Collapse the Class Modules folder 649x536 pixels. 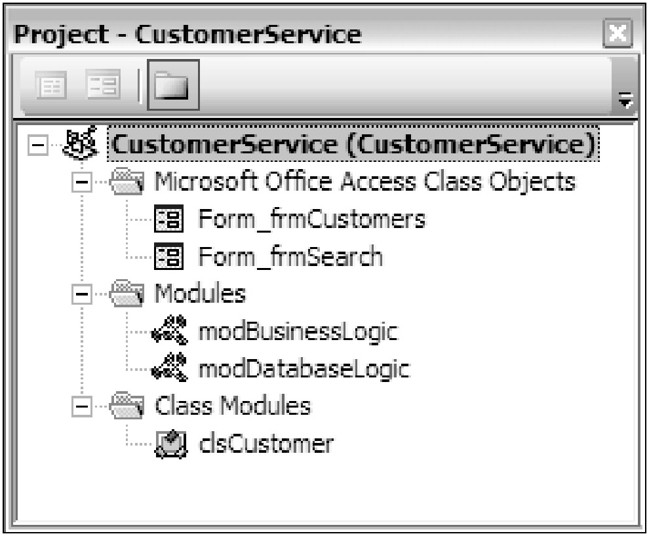(x=81, y=408)
